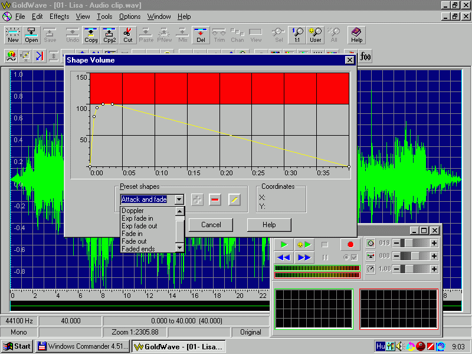Click the Open file toolbar icon
472x354 pixels.
[x=31, y=35]
